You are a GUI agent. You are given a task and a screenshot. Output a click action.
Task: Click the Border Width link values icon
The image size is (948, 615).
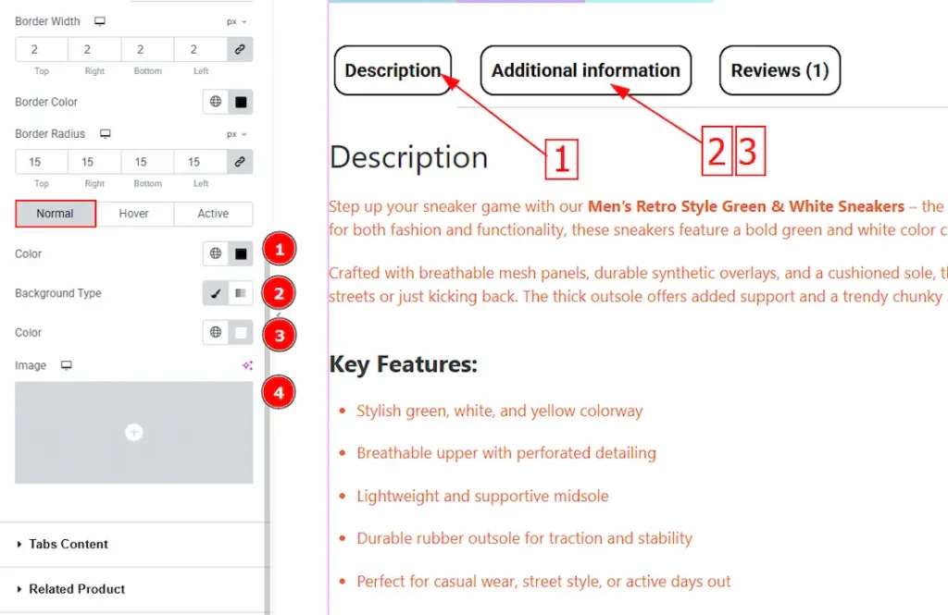click(240, 50)
